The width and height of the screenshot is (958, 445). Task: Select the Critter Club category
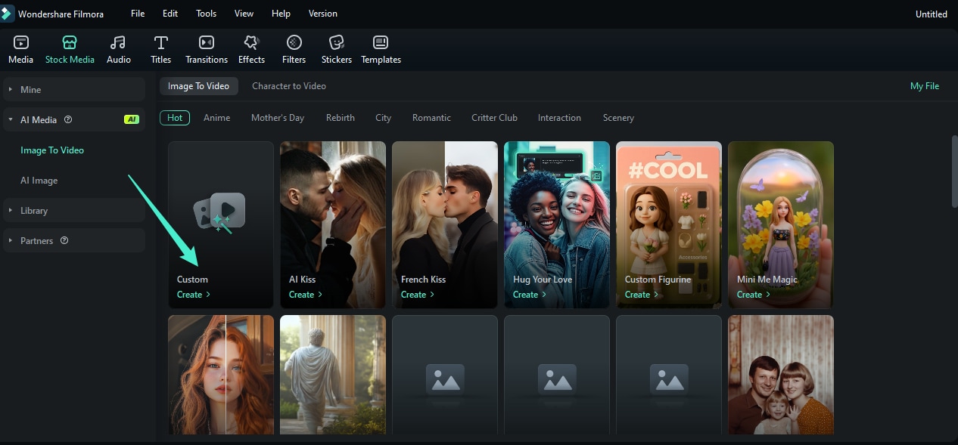tap(494, 118)
